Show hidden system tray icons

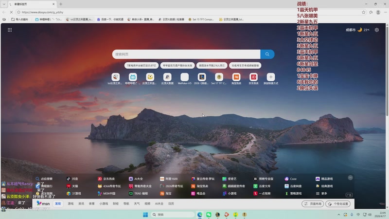pos(338,215)
